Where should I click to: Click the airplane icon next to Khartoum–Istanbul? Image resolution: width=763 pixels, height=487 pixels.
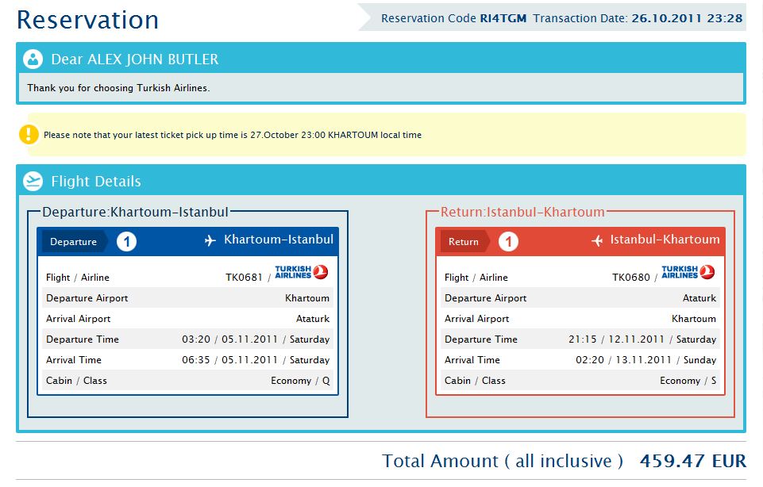coord(210,240)
